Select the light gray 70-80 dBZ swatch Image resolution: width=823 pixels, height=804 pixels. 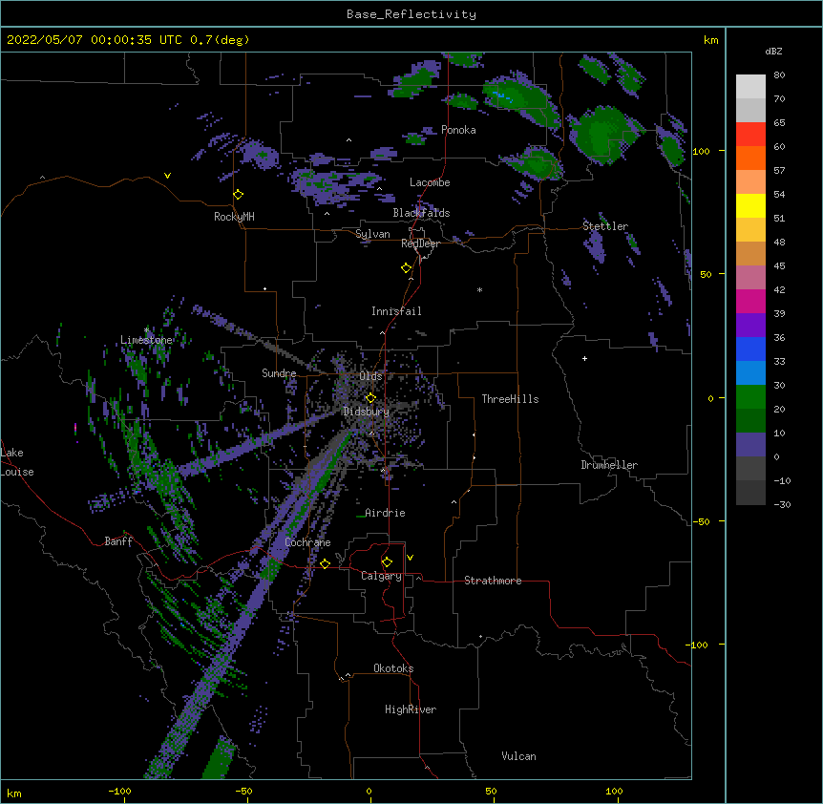tap(750, 87)
